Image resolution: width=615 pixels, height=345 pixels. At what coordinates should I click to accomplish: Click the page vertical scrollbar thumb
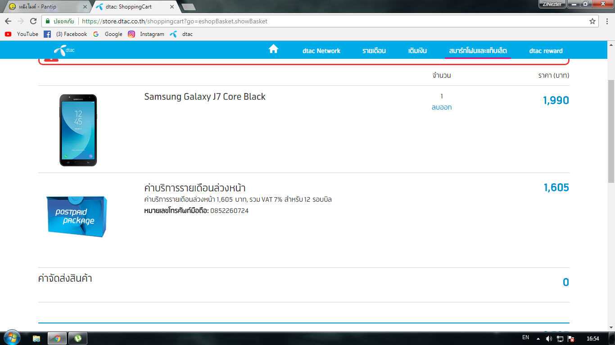[x=611, y=131]
